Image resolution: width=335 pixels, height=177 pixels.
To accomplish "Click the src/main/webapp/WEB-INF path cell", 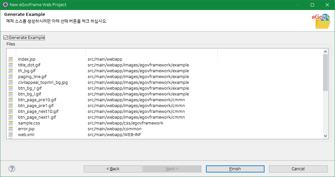I will pos(114,135).
